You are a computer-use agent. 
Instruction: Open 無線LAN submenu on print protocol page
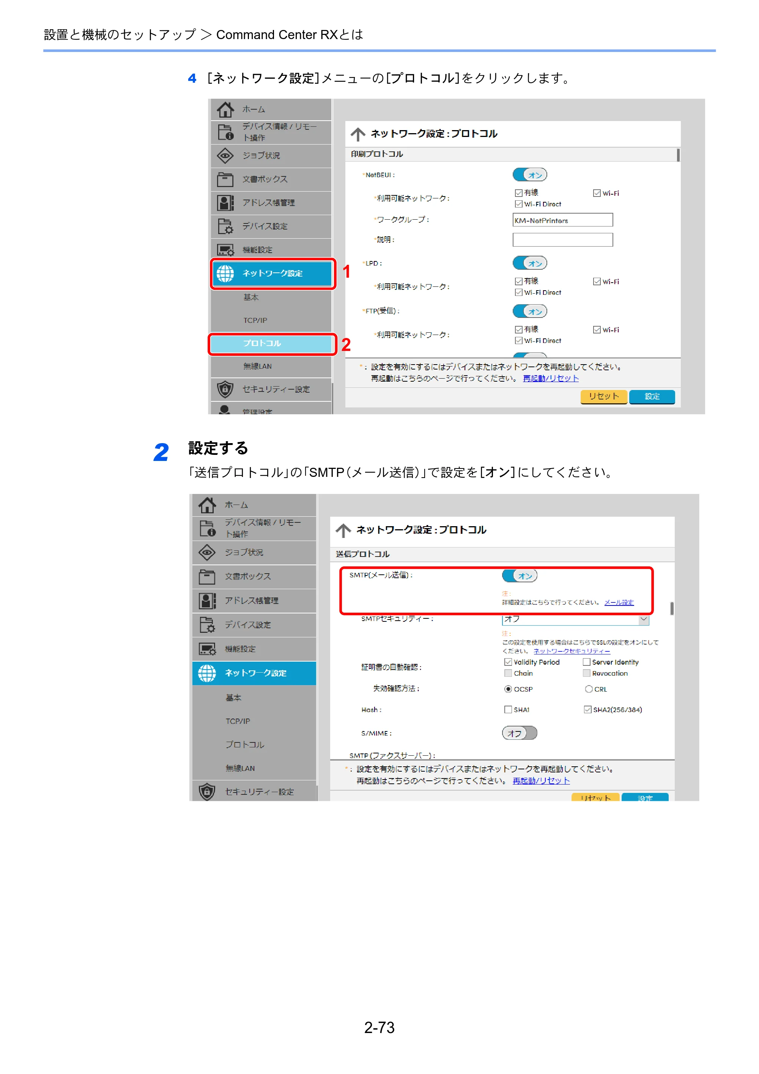[257, 366]
